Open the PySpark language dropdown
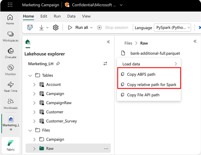Image resolution: width=201 pixels, height=155 pixels. 173,28
